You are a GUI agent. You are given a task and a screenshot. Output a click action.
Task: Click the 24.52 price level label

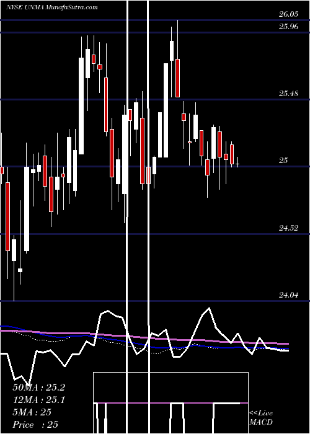click(x=288, y=228)
